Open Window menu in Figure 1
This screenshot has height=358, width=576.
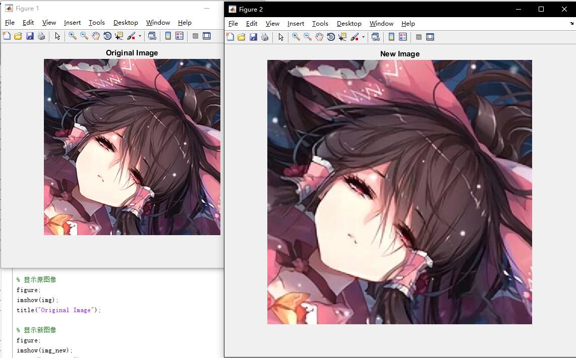(158, 22)
